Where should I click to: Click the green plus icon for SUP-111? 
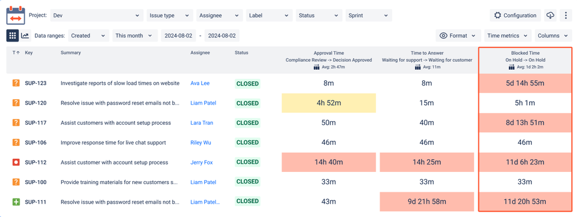point(16,201)
